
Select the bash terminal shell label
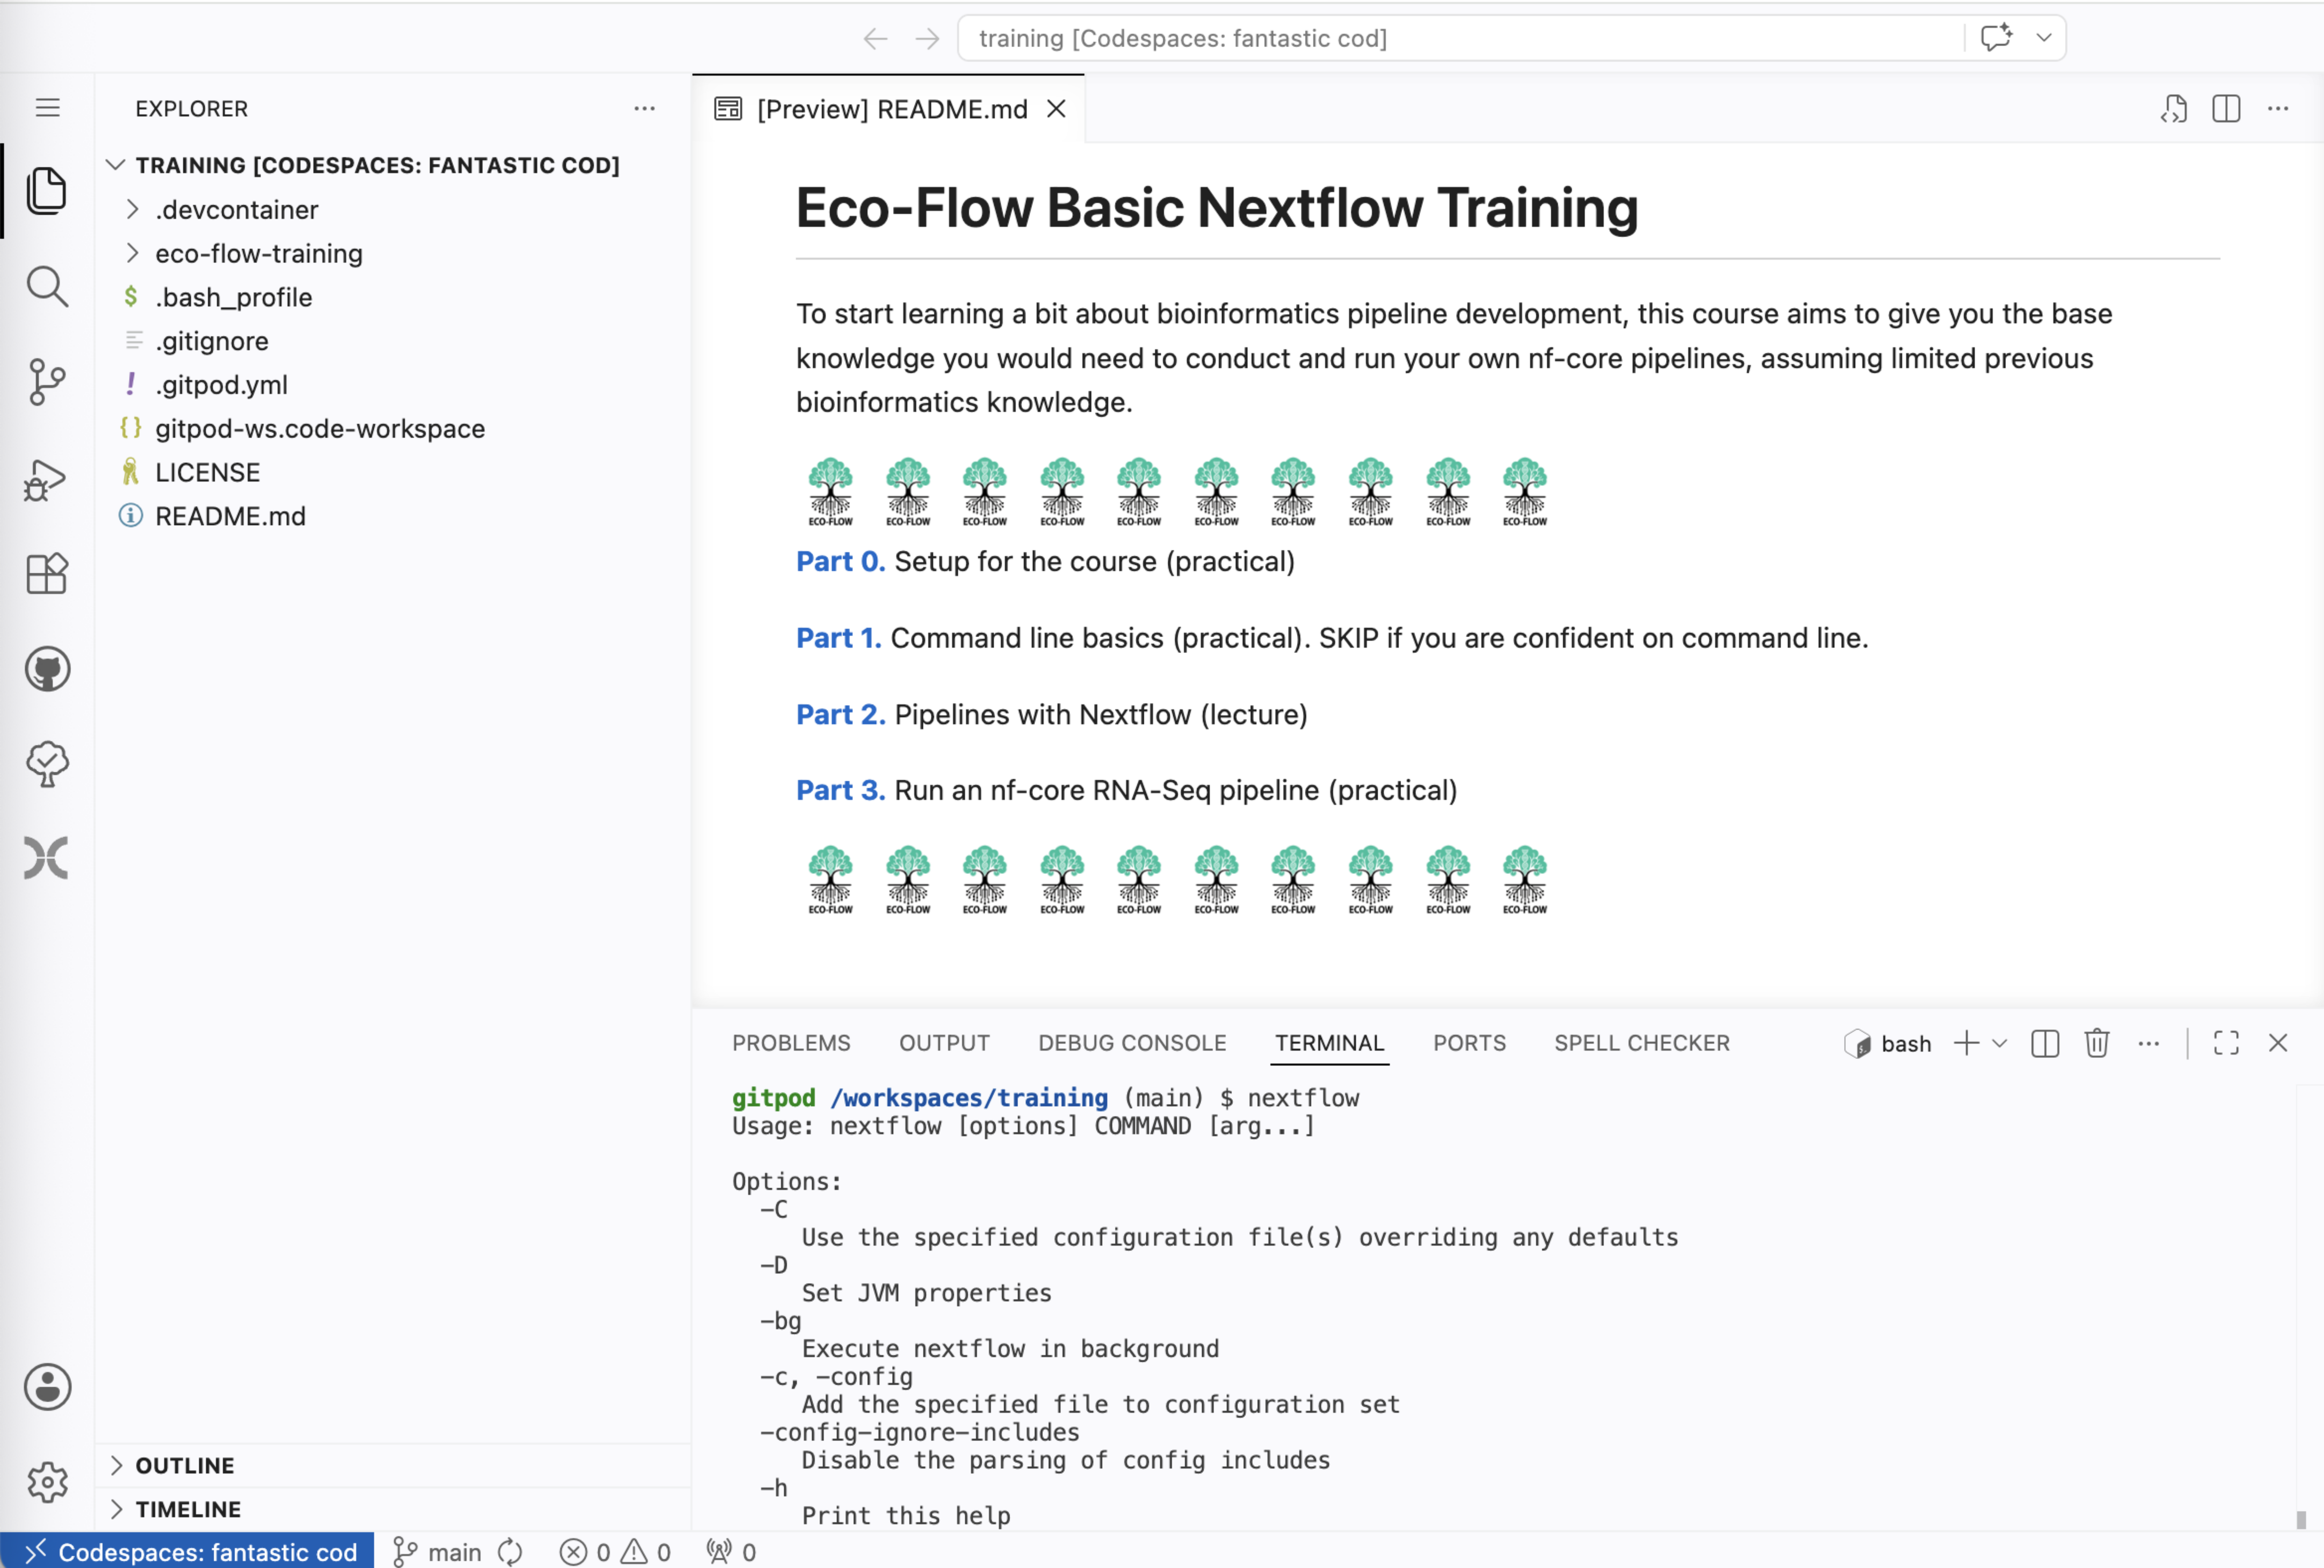tap(1888, 1044)
